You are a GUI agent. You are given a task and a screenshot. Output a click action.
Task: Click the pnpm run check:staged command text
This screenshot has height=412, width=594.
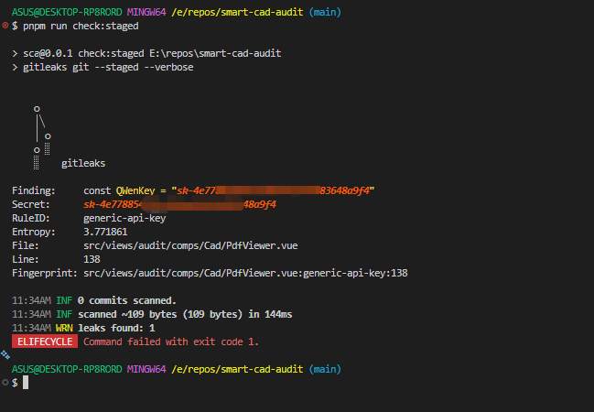81,27
